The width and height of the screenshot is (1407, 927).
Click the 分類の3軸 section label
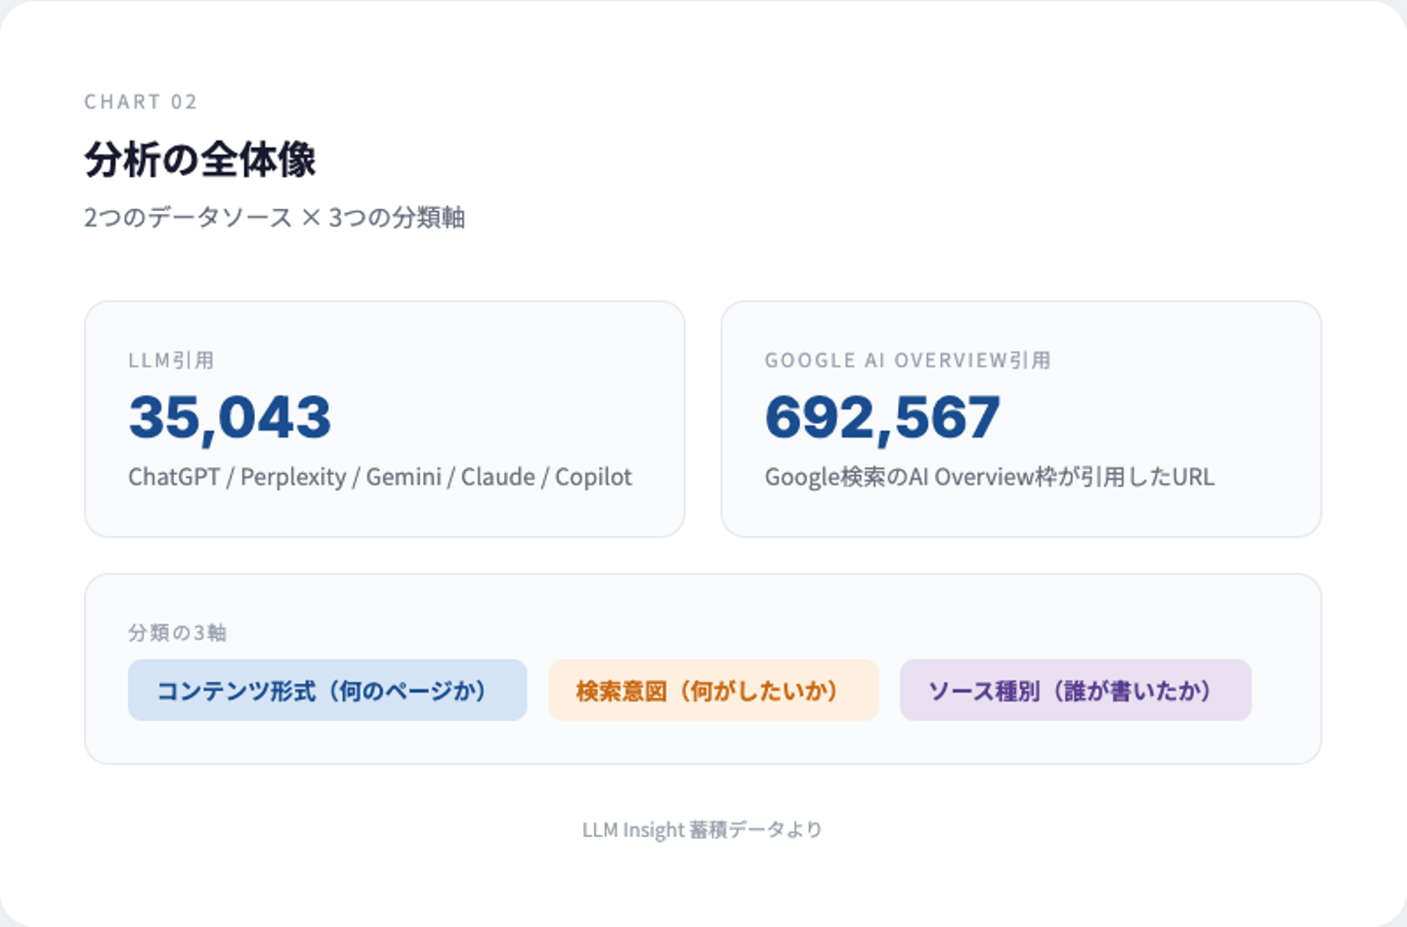[x=177, y=633]
